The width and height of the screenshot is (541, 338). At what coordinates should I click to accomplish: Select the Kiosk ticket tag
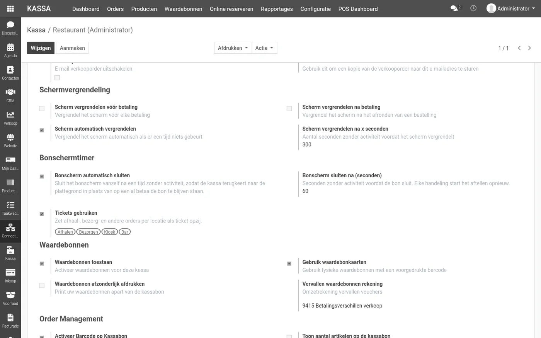click(110, 232)
